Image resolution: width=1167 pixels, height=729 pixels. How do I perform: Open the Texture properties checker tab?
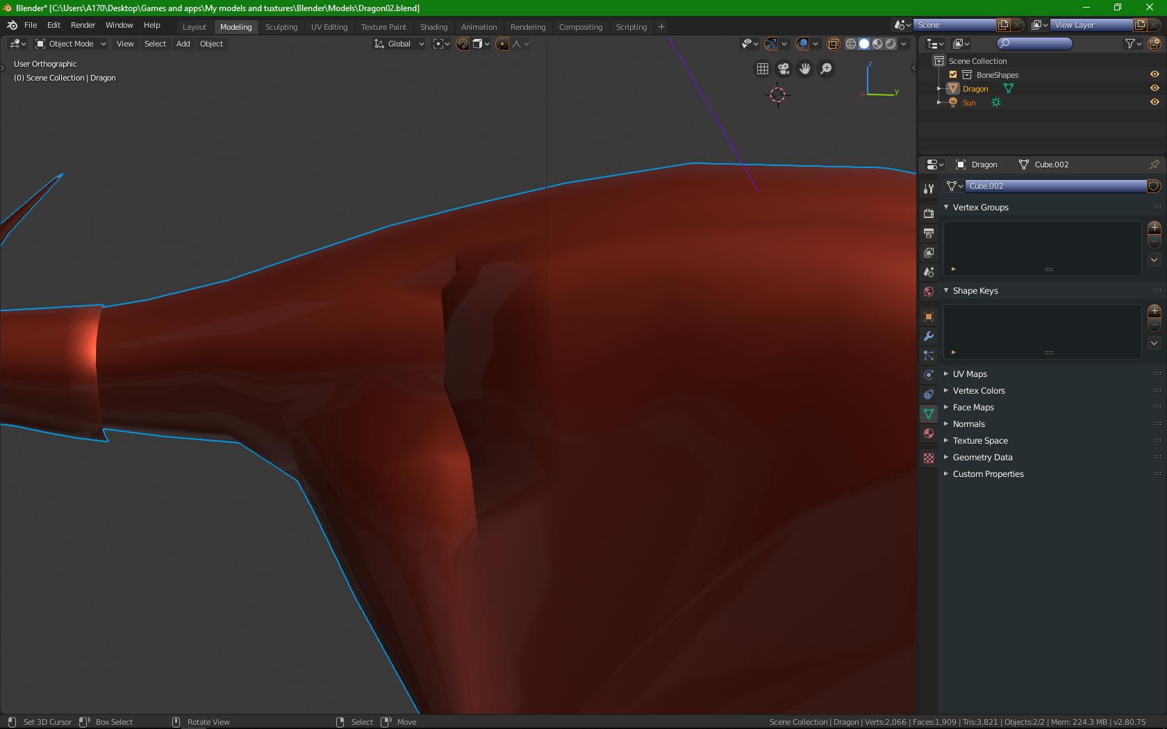[929, 458]
